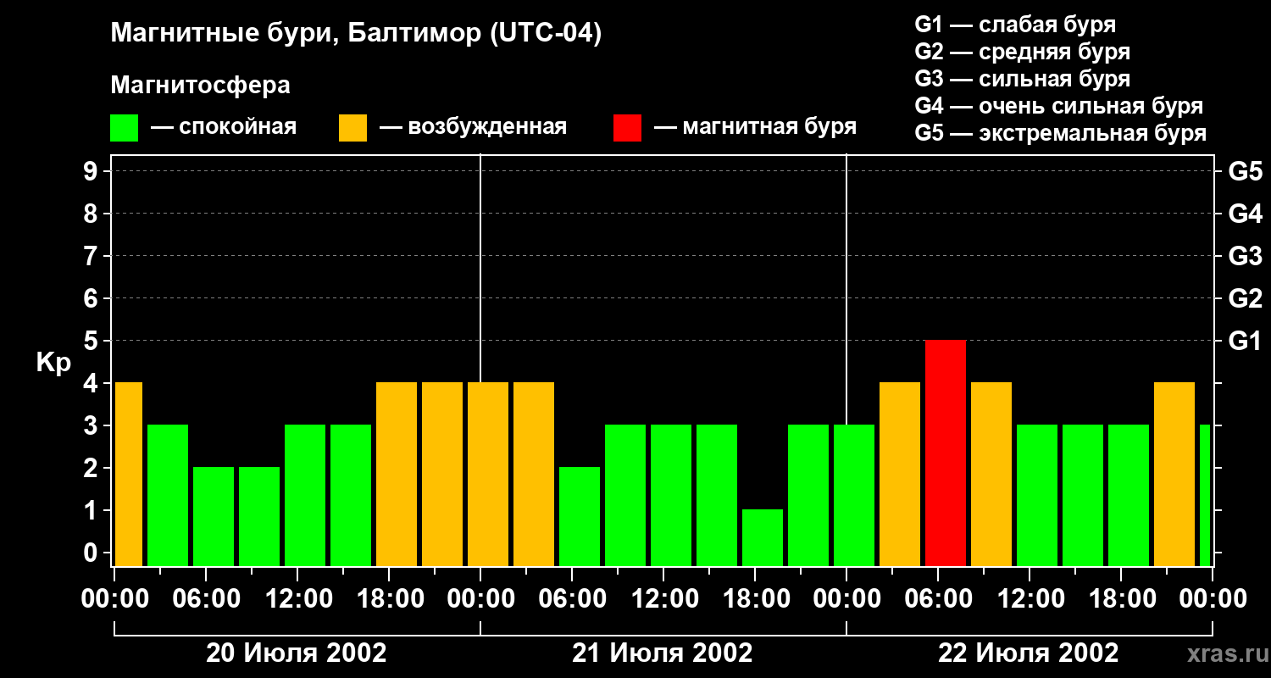Click the "G3 — сильная буря" legend entry
The image size is (1271, 678).
(1022, 79)
